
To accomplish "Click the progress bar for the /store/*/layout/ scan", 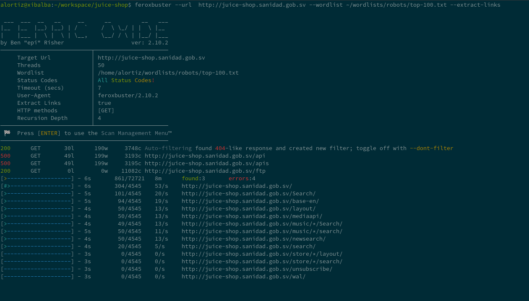I will tap(37, 254).
